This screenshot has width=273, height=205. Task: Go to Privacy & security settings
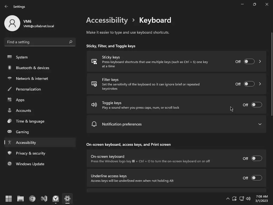pos(30,153)
